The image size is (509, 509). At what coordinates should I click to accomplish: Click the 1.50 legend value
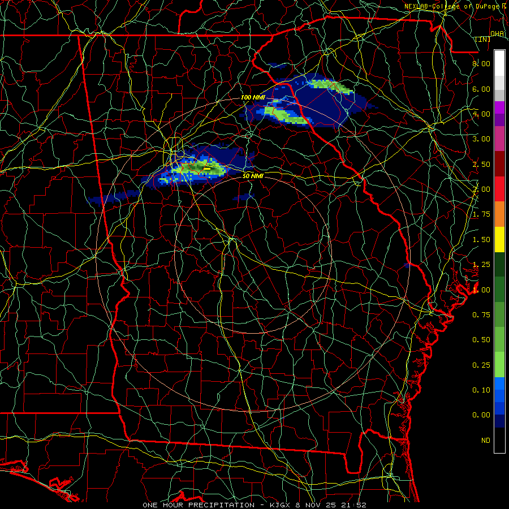click(481, 240)
